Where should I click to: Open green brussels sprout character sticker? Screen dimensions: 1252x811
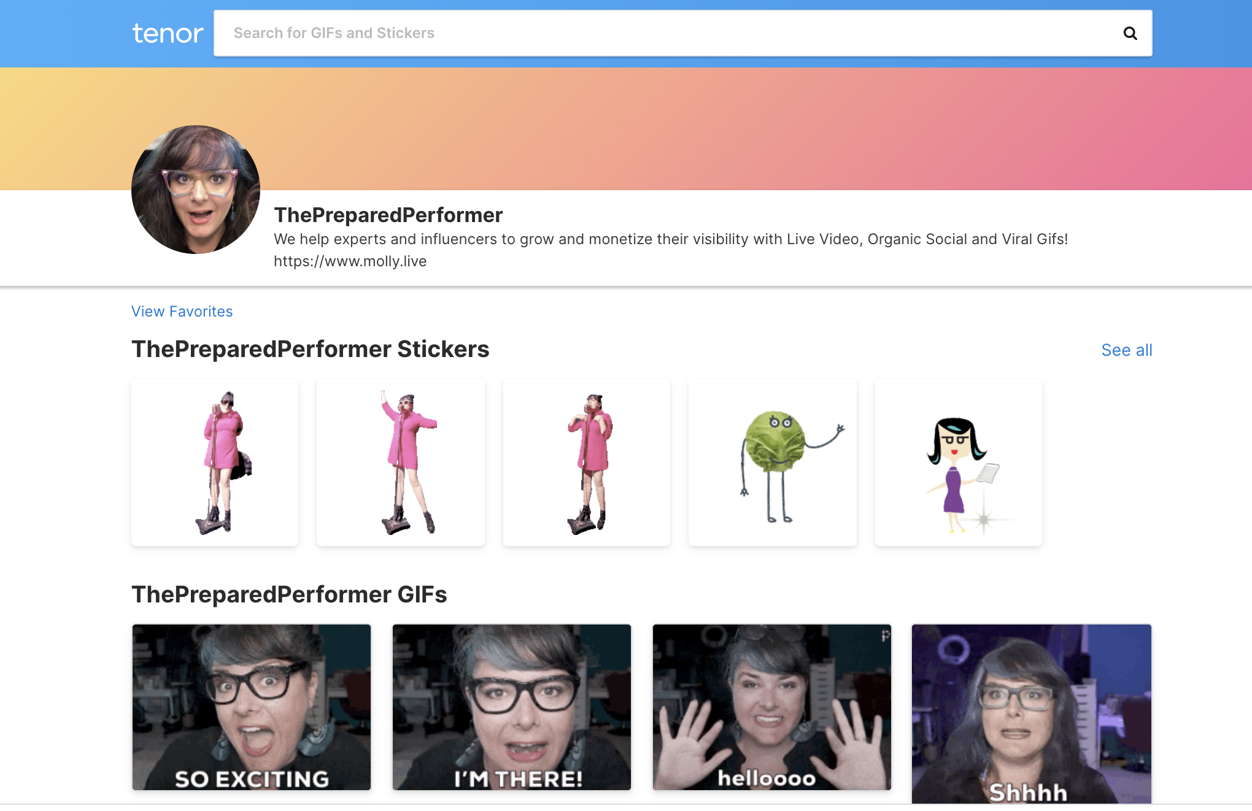point(773,463)
